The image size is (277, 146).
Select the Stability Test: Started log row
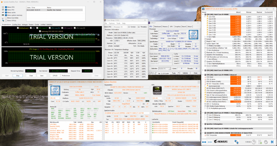click(x=54, y=10)
